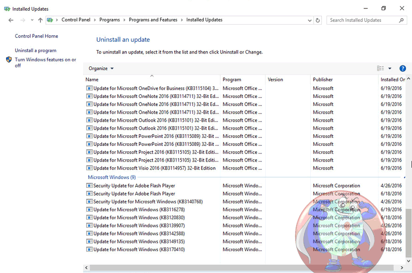Click the change view icon
The image size is (412, 273).
coord(380,68)
